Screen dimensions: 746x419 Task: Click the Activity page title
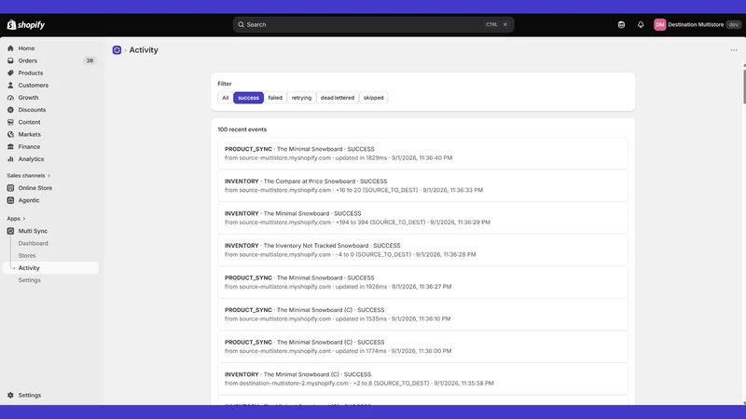pos(144,50)
